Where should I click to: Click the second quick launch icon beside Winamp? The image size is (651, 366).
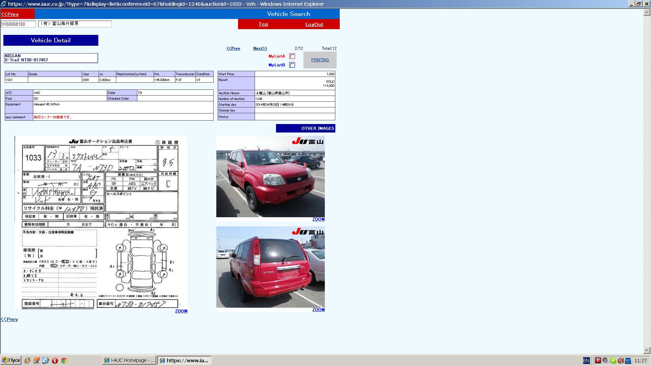pyautogui.click(x=36, y=361)
